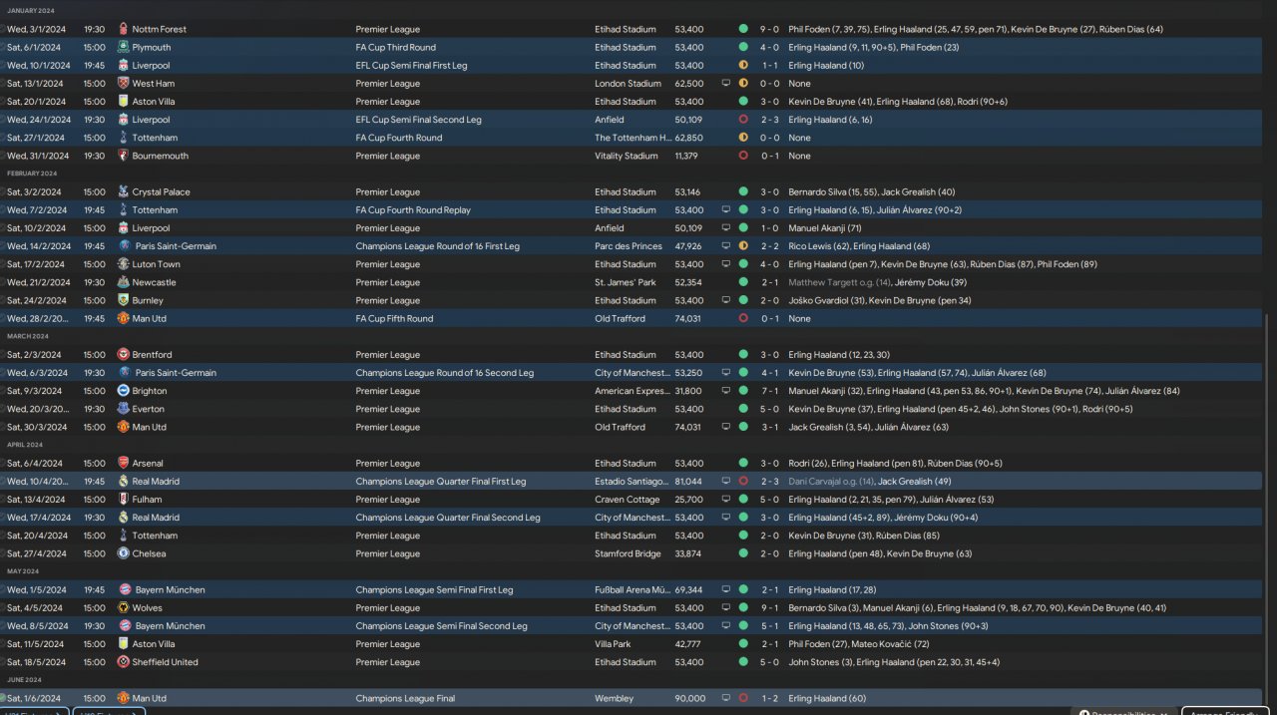Viewport: 1277px width, 715px height.
Task: Click scorers Rico Lewis (62), Erling Haaland (68)
Action: (859, 246)
